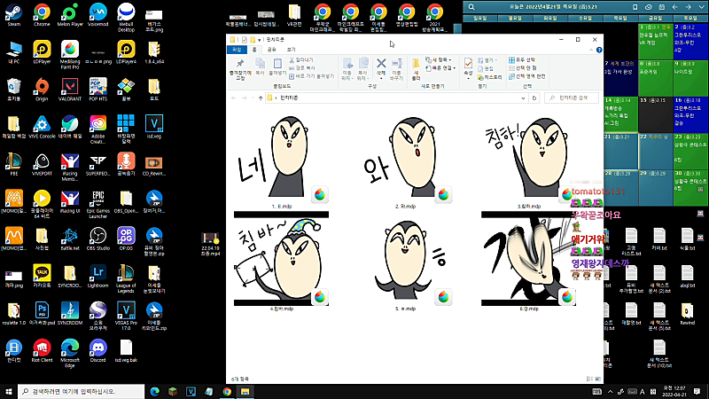Switch to the 보기 (View) ribbon tab
The width and height of the screenshot is (709, 399).
(x=291, y=50)
